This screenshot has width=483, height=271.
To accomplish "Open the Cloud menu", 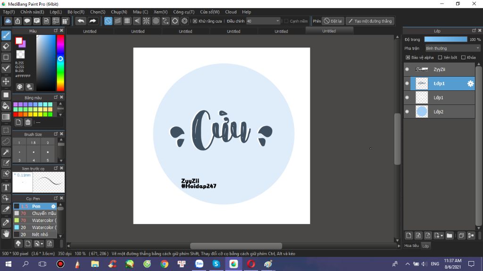I will pyautogui.click(x=231, y=12).
